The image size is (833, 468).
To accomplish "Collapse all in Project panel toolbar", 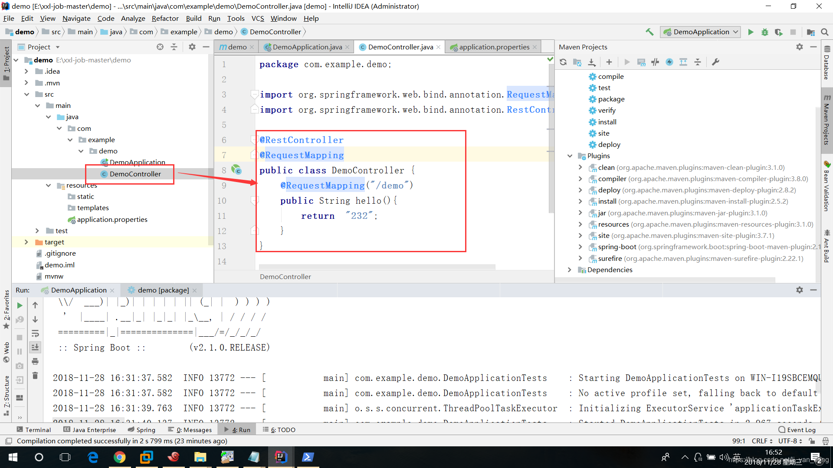I will coord(174,47).
